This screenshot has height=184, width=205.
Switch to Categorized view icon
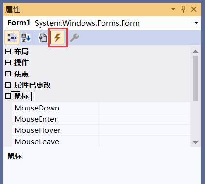(12, 37)
